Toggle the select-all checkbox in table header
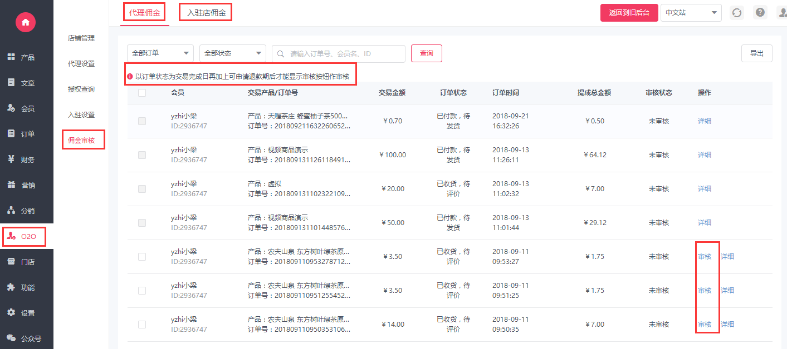 point(142,93)
